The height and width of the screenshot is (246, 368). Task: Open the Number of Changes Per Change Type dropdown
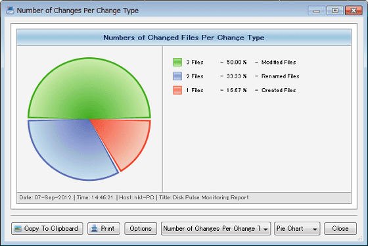pos(216,228)
